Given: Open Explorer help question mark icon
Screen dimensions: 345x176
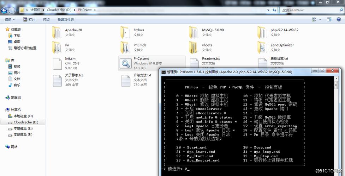Looking at the screenshot, I should [x=339, y=19].
